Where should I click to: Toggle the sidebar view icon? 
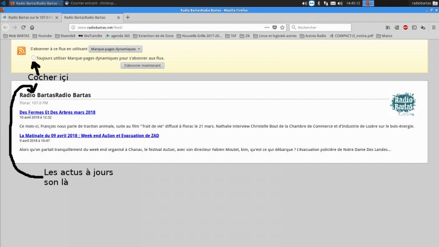point(414,27)
